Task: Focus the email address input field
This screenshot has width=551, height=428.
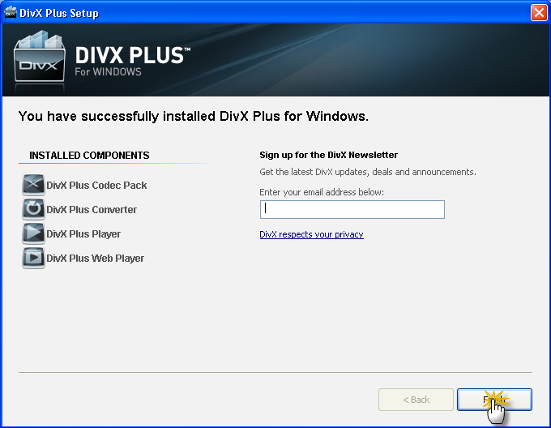Action: tap(352, 209)
